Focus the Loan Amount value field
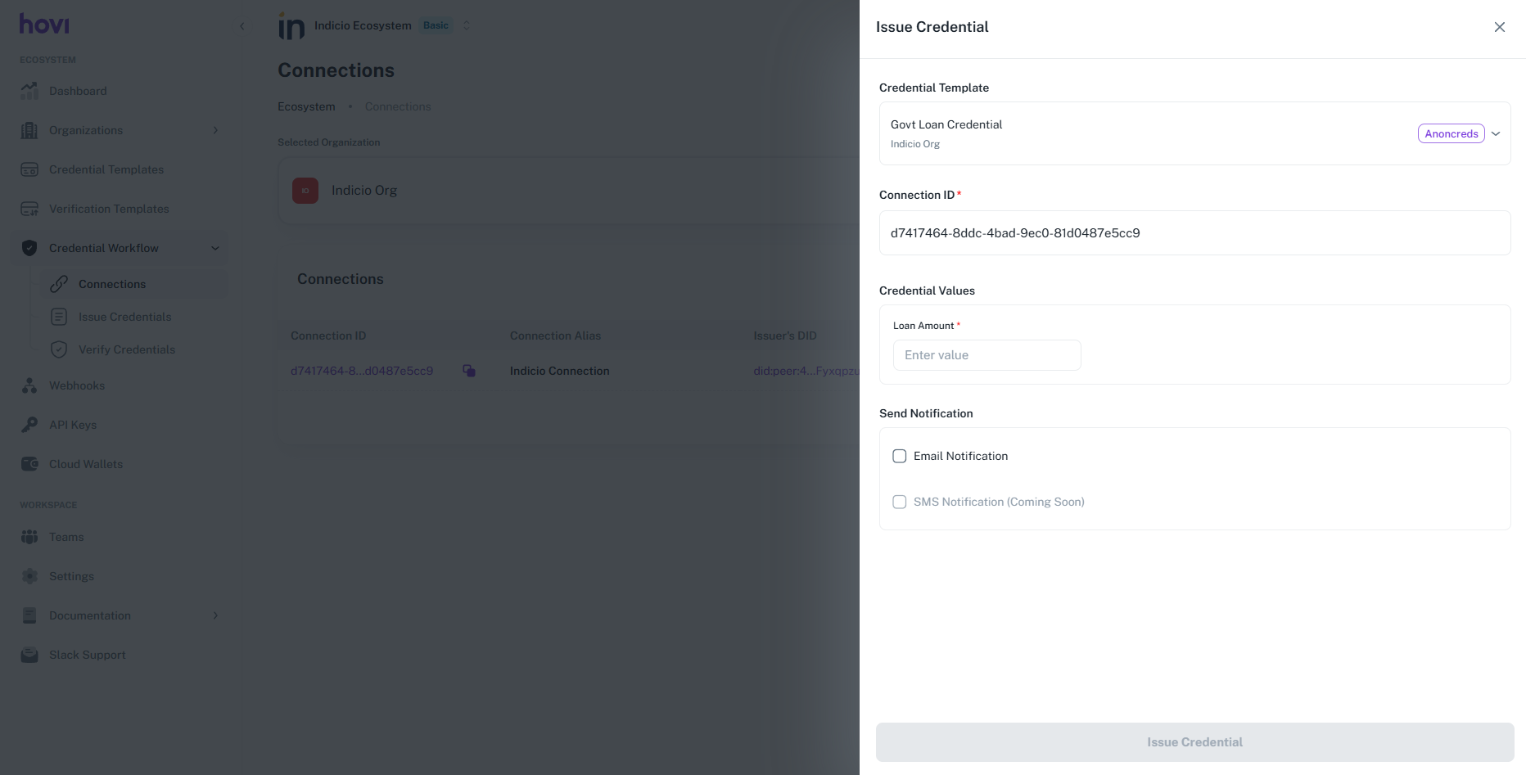 click(986, 355)
